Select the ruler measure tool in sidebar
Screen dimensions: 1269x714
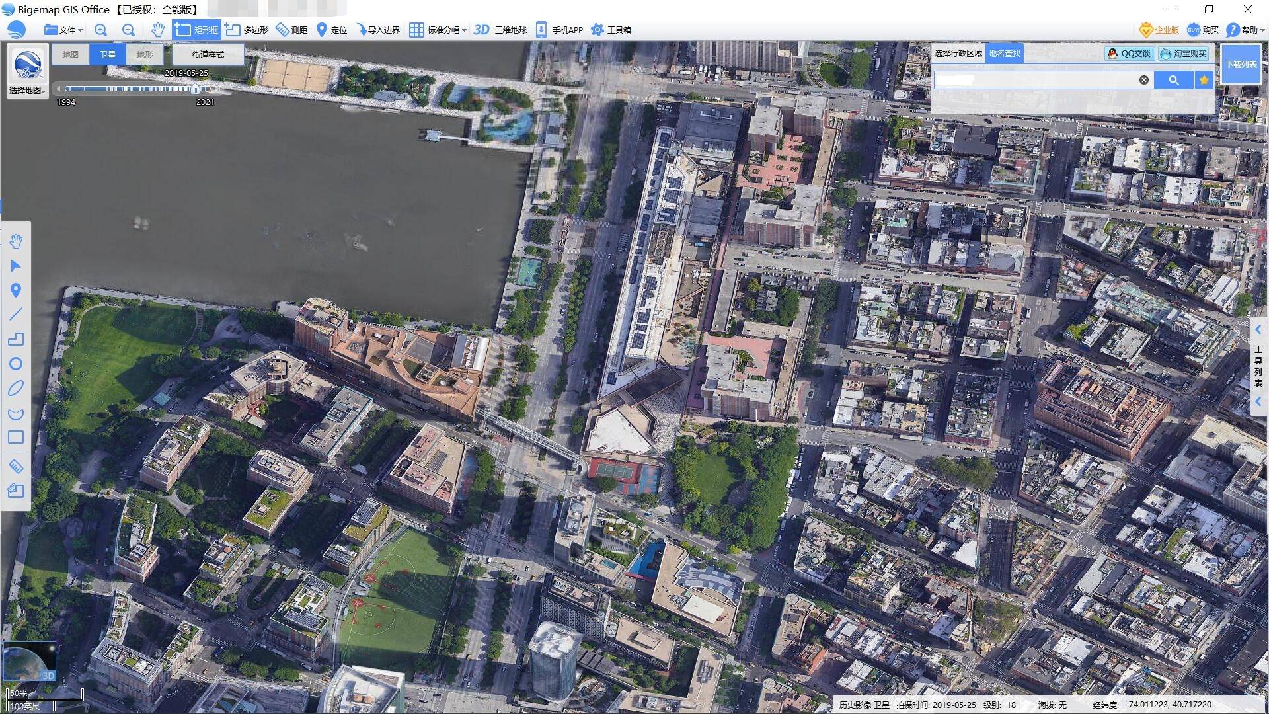pyautogui.click(x=16, y=466)
